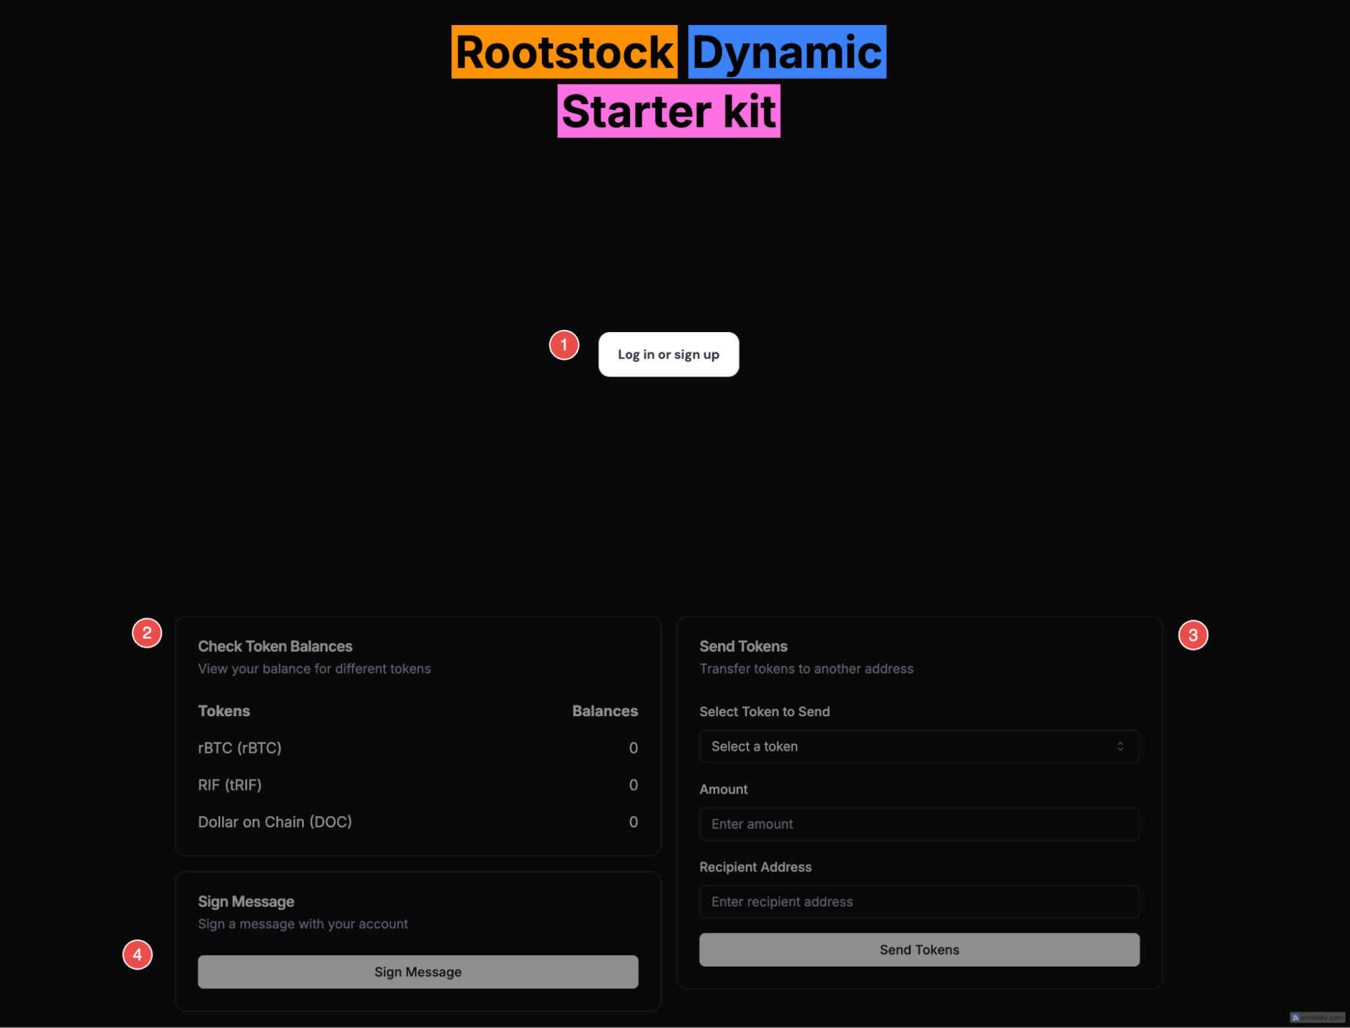
Task: Click inside the Enter amount field
Action: tap(918, 823)
